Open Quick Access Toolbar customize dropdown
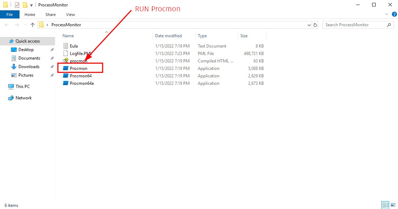Image resolution: width=398 pixels, height=209 pixels. (32, 5)
